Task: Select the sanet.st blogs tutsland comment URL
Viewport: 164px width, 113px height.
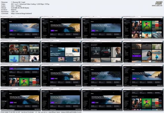Action: click(21, 13)
